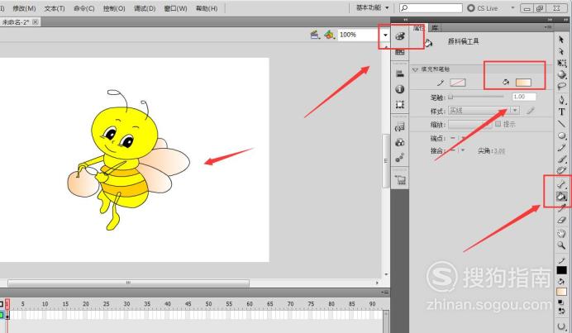Select the Deco tool
Screen dimensions: 572x333
point(562,170)
